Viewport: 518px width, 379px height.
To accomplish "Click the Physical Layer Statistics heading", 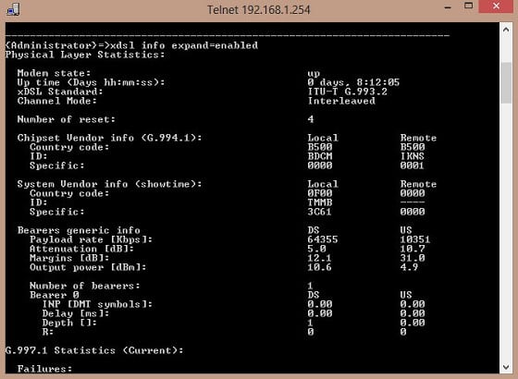I will pyautogui.click(x=85, y=55).
